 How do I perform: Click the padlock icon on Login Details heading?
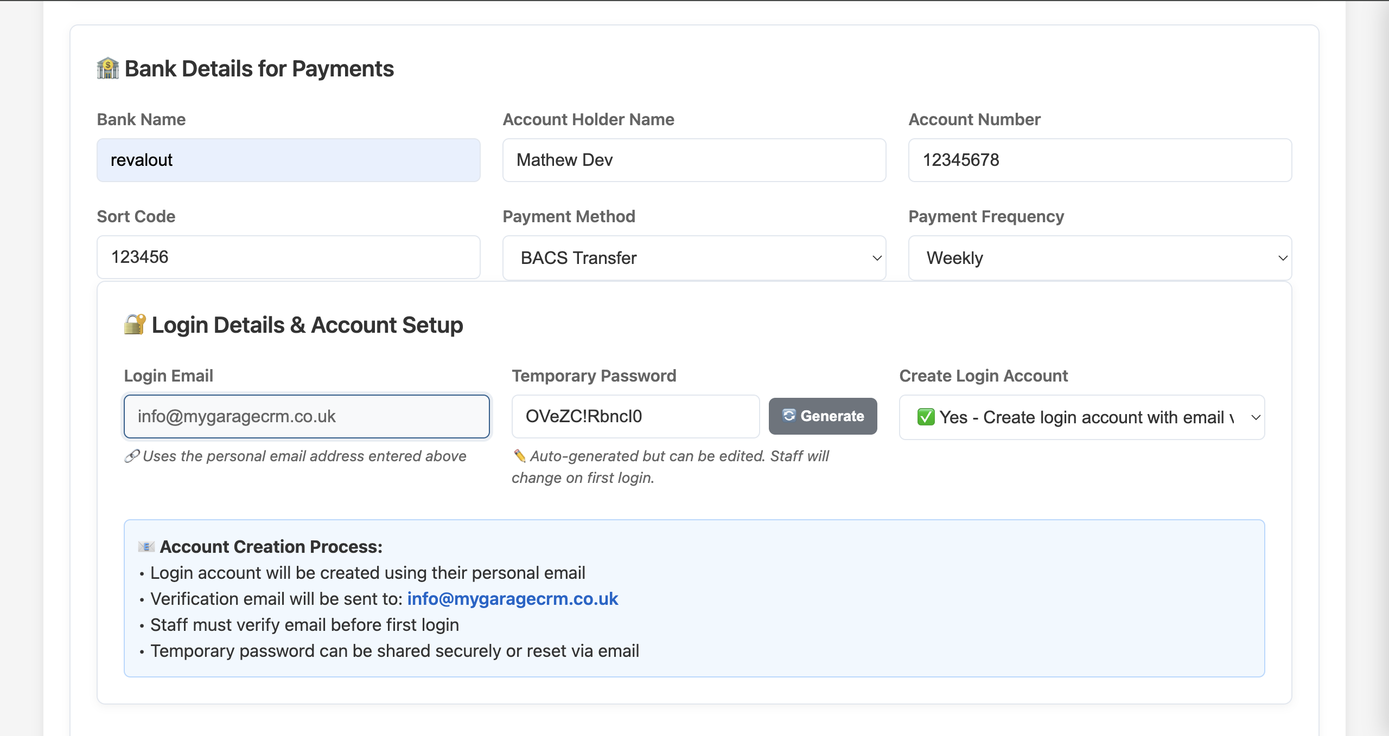[x=134, y=324]
